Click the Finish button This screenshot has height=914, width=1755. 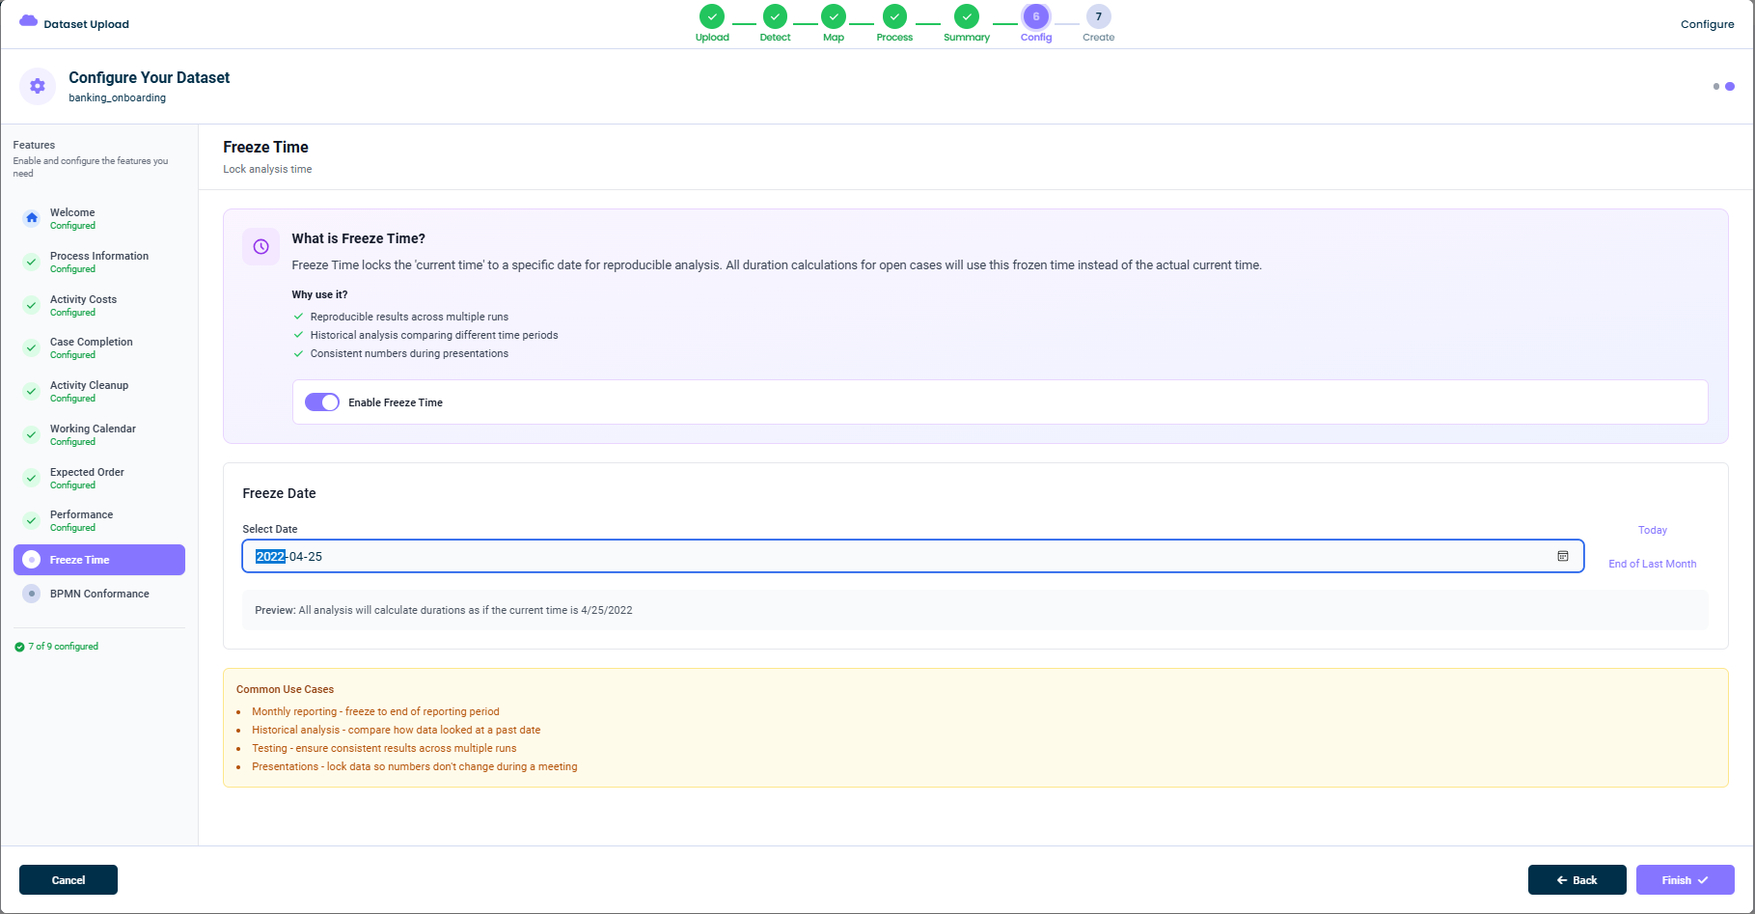[x=1685, y=880]
